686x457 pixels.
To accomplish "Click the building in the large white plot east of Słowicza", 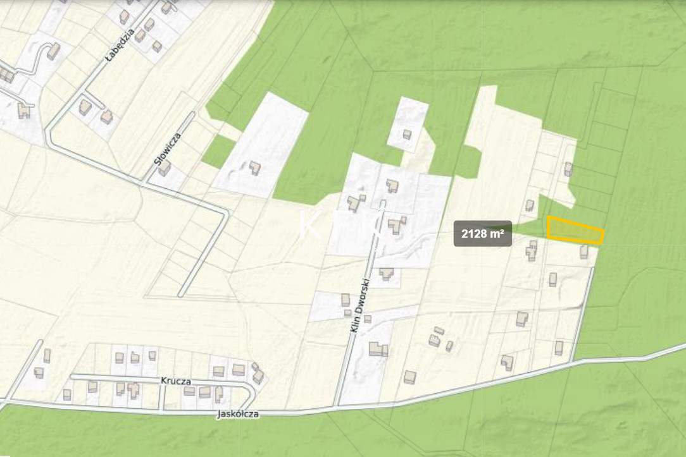I will (254, 168).
